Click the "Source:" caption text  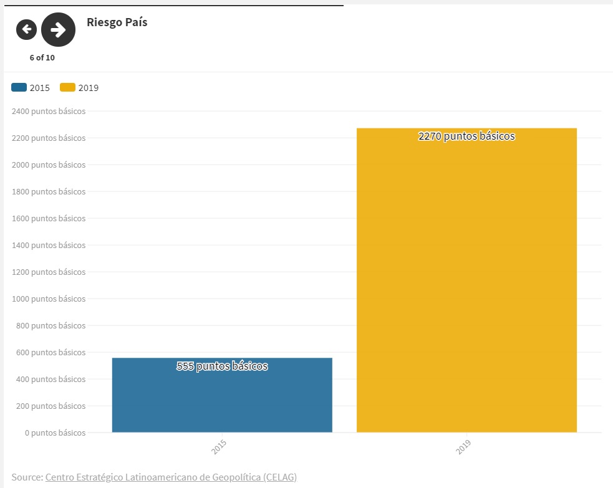27,477
